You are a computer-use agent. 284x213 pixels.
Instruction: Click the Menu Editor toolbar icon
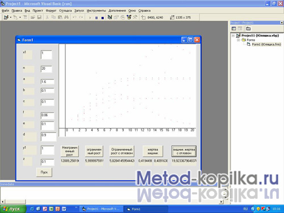coord(25,18)
